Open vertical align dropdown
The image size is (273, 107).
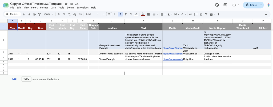coord(170,14)
